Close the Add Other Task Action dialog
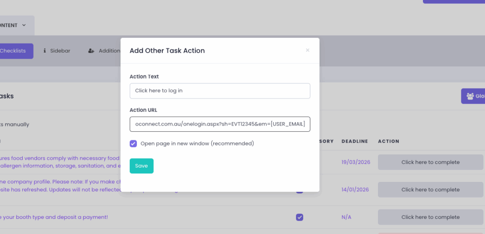 pos(307,50)
